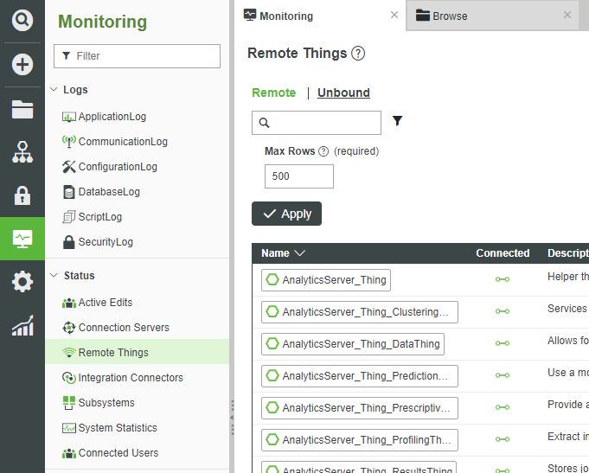The image size is (589, 473).
Task: Open the AnalyticsServer_Thing_DataThing entry
Action: pos(353,343)
